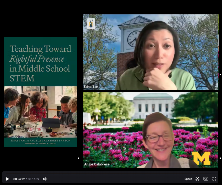The width and height of the screenshot is (222, 185).
Task: Click the total duration 00:57:39
Action: pyautogui.click(x=33, y=179)
